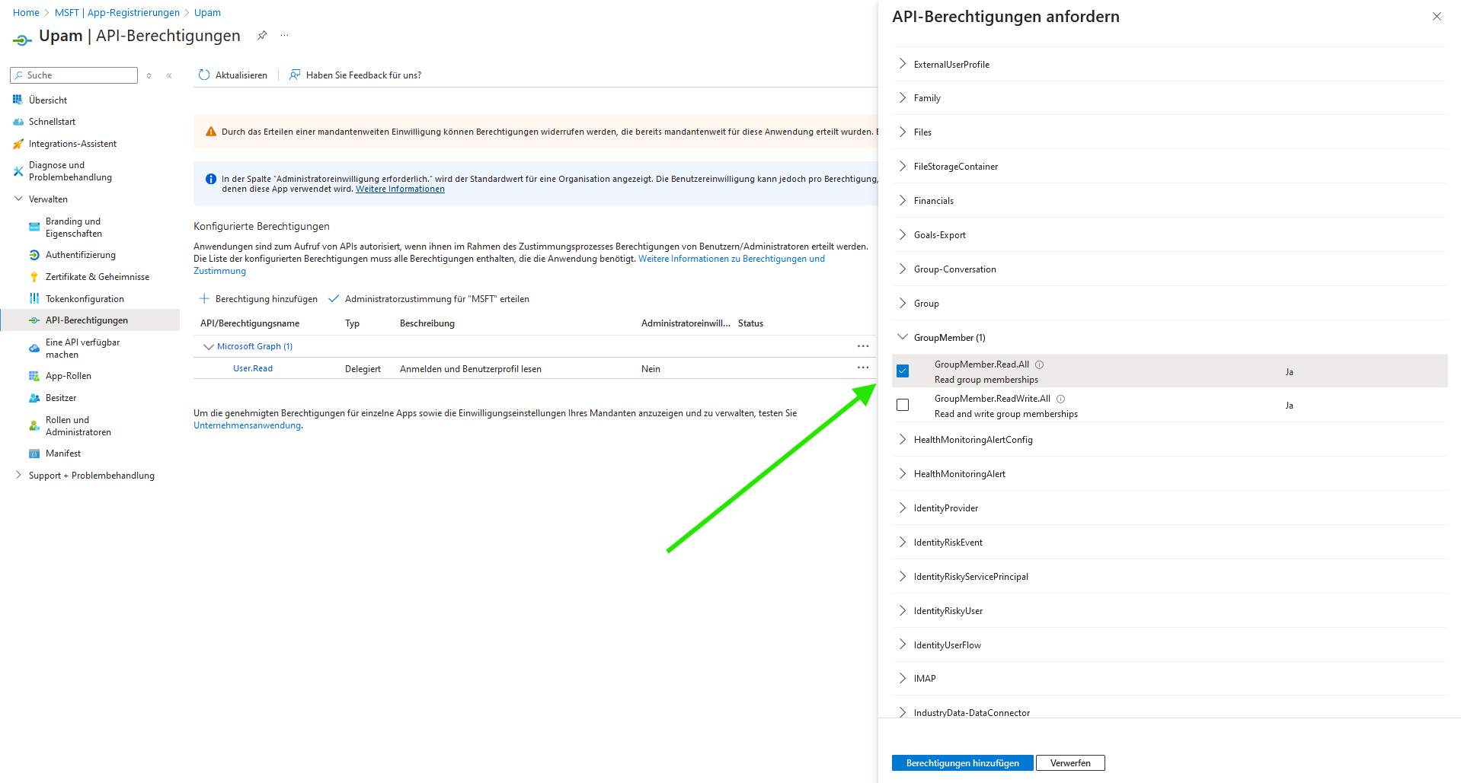Click the pin icon next to page title
The height and width of the screenshot is (783, 1461).
[262, 35]
